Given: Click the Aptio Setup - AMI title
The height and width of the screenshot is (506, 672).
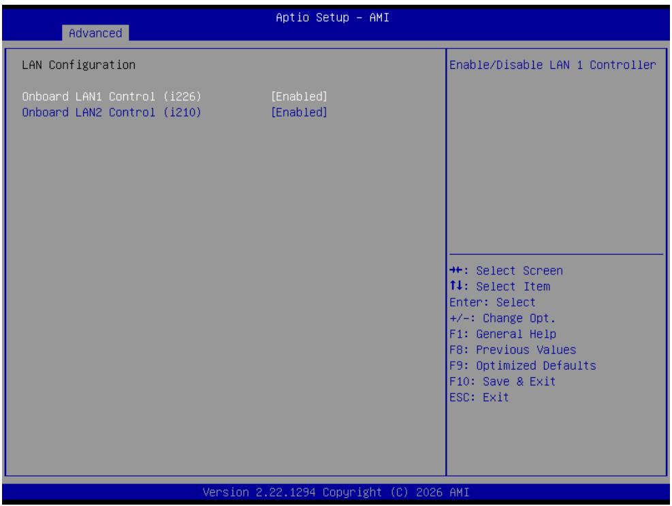Looking at the screenshot, I should pos(332,18).
